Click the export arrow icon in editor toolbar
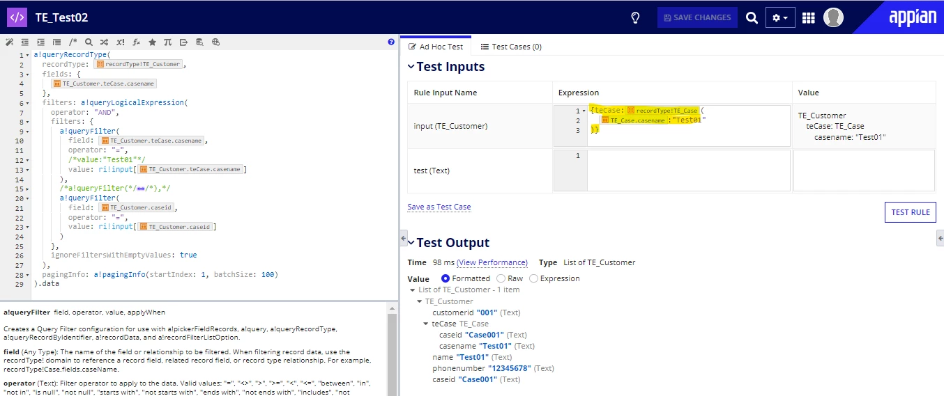The image size is (944, 396). pos(183,42)
